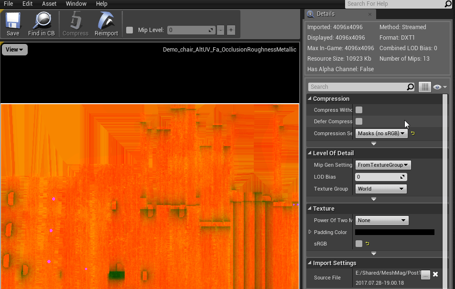Open the Texture Group World dropdown

(381, 189)
